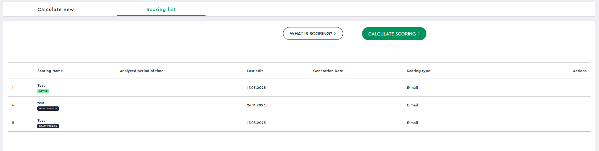Click the Actions column header

coord(580,71)
